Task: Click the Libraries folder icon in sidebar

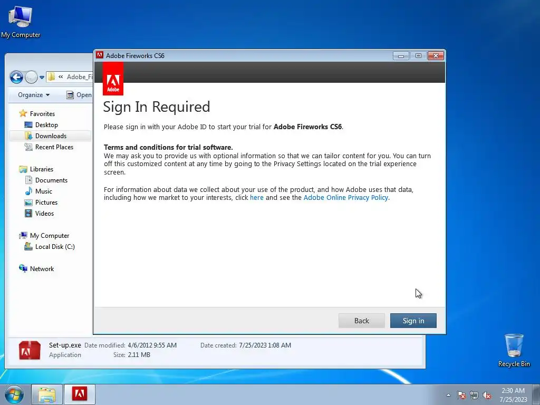Action: tap(23, 169)
